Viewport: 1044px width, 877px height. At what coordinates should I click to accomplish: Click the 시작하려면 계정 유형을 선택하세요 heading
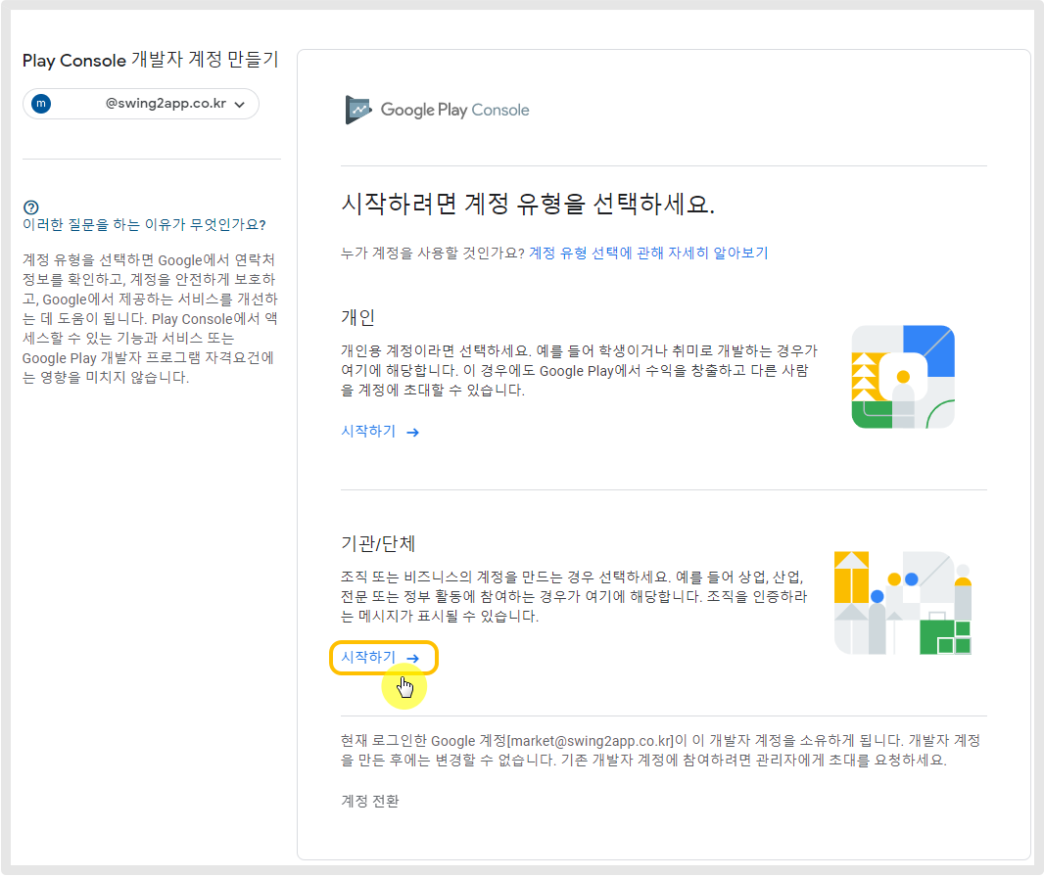click(x=528, y=205)
